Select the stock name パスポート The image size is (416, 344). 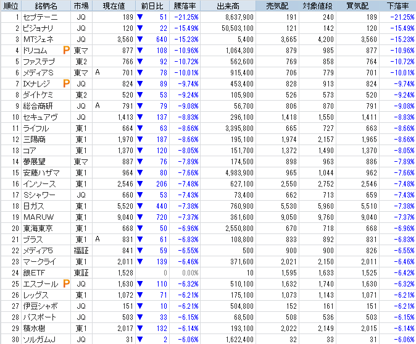[40, 317]
